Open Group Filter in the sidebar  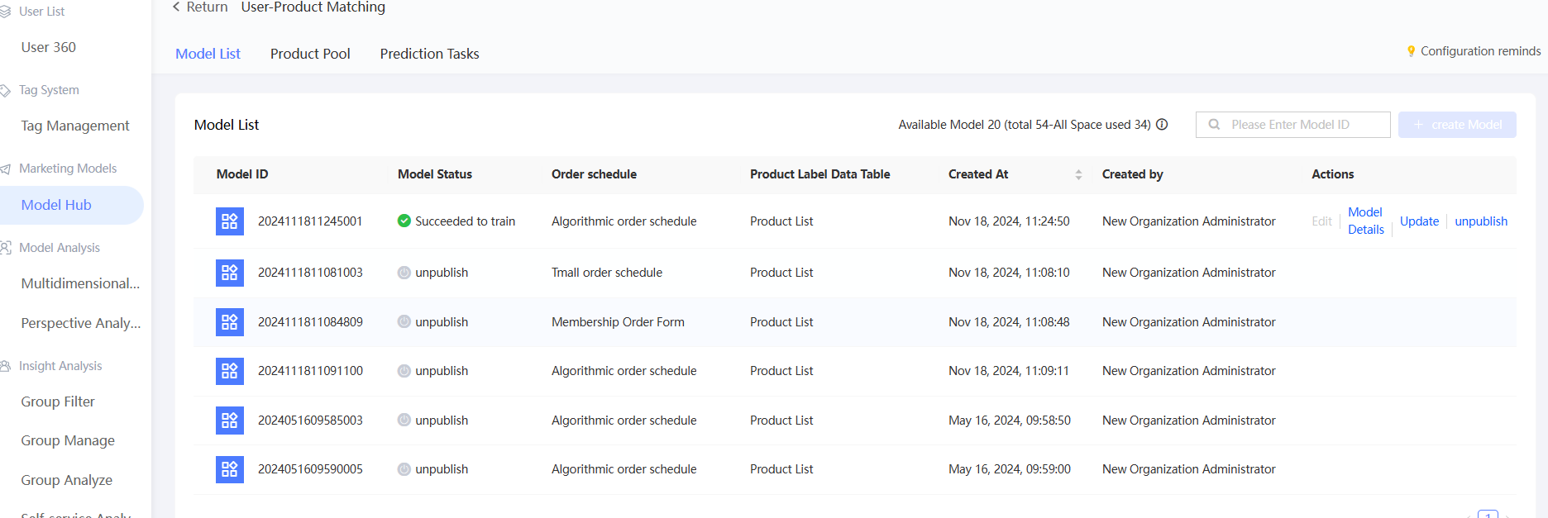tap(58, 402)
